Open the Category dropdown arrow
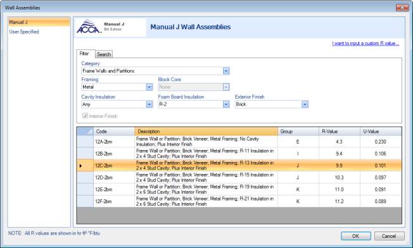This screenshot has width=413, height=248. click(226, 71)
